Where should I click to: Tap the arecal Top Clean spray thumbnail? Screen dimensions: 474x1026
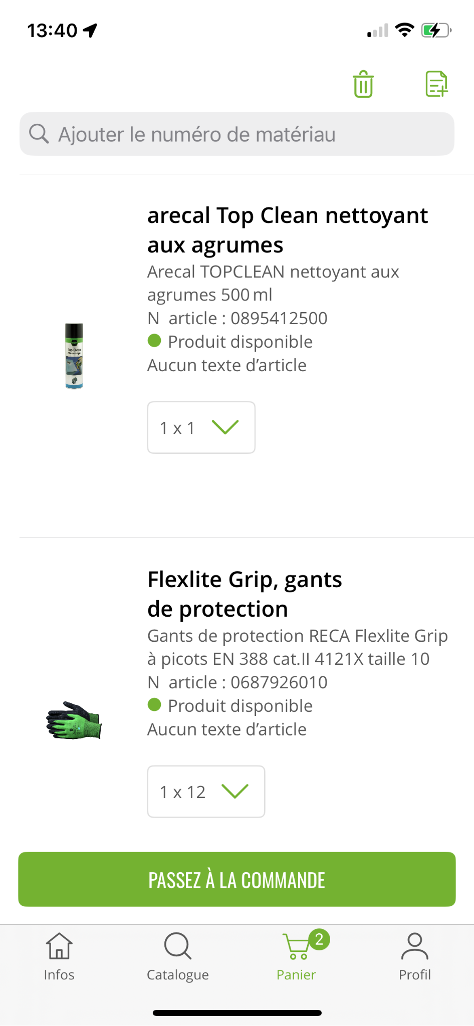74,356
